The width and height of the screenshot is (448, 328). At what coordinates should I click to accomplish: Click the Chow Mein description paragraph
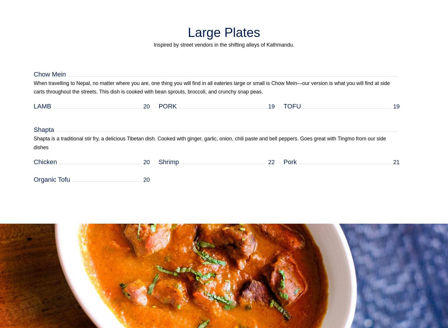point(212,87)
